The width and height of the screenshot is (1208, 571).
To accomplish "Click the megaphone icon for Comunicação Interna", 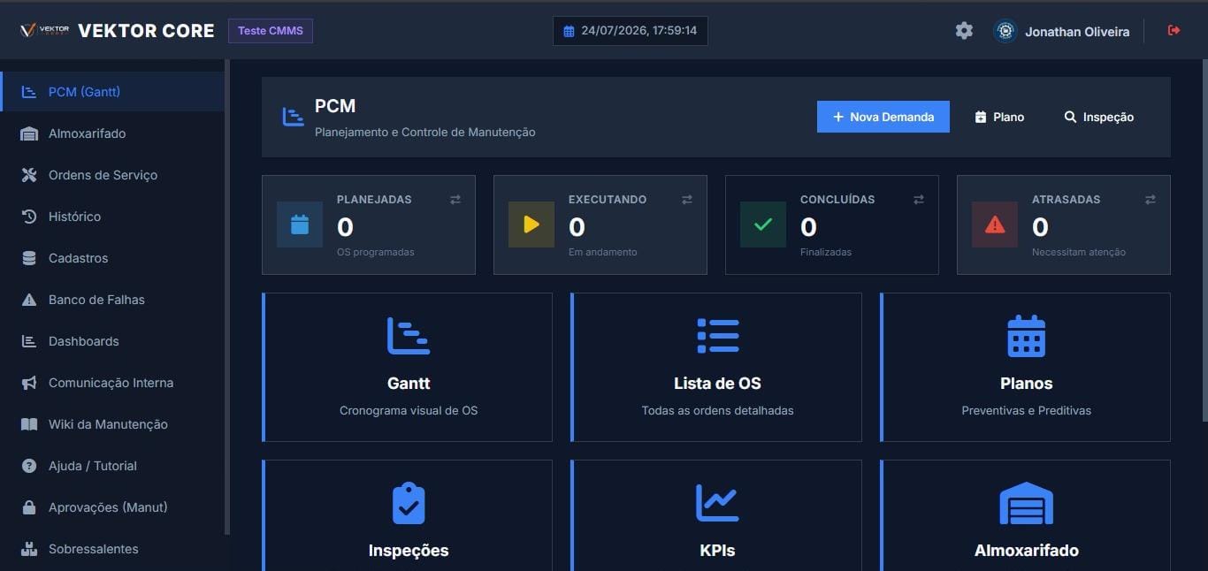I will tap(29, 383).
